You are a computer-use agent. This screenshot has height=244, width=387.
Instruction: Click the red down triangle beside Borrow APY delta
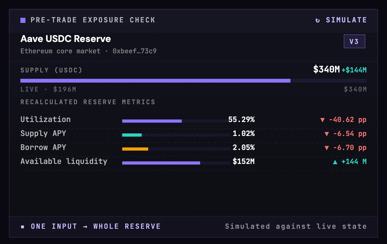(x=327, y=148)
